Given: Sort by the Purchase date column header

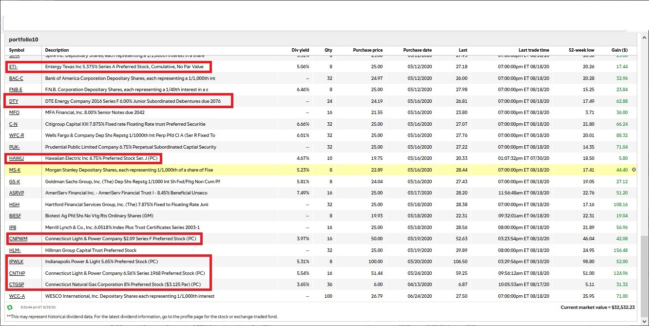Looking at the screenshot, I should (x=417, y=50).
